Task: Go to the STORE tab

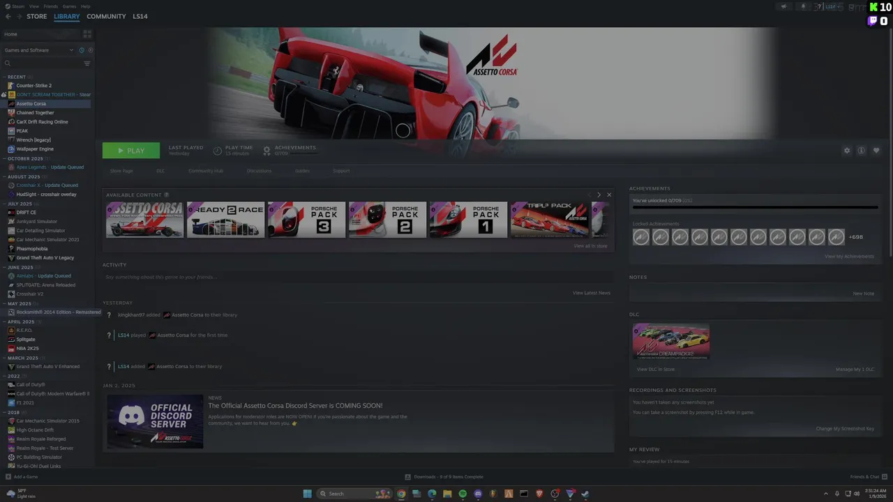Action: point(37,16)
